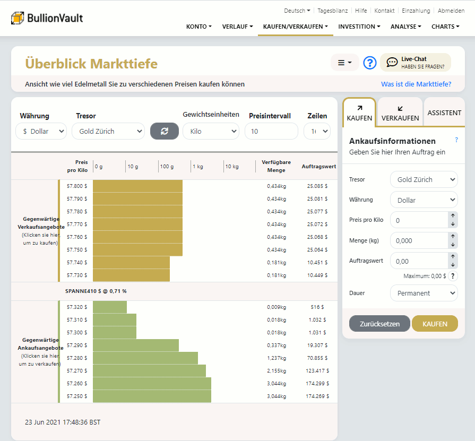Open the blue question mark help icon

coord(369,63)
